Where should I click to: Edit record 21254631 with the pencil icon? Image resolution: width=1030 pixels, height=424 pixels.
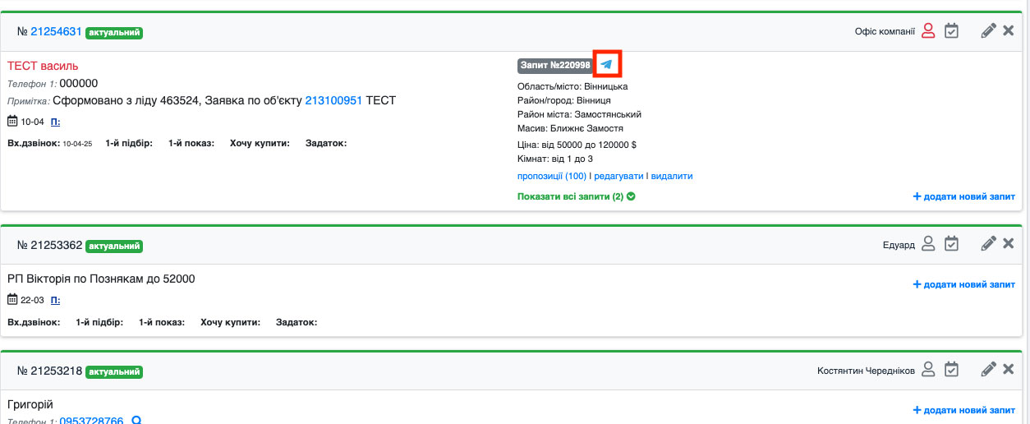[989, 32]
